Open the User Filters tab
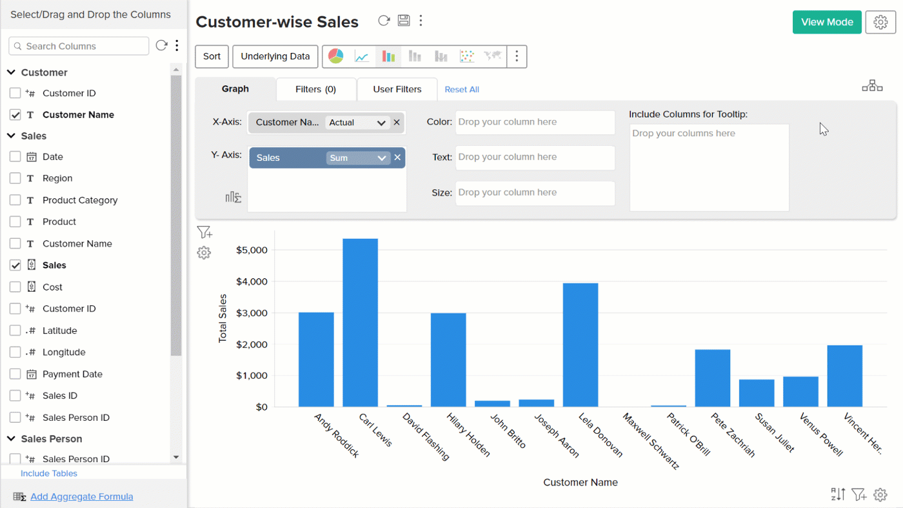903x508 pixels. pyautogui.click(x=397, y=89)
